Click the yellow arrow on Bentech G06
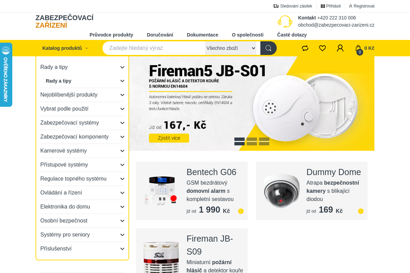Image resolution: width=410 pixels, height=273 pixels. click(241, 211)
